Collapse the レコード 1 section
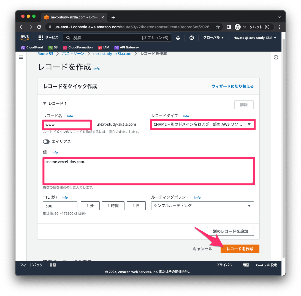The width and height of the screenshot is (301, 296). [45, 103]
